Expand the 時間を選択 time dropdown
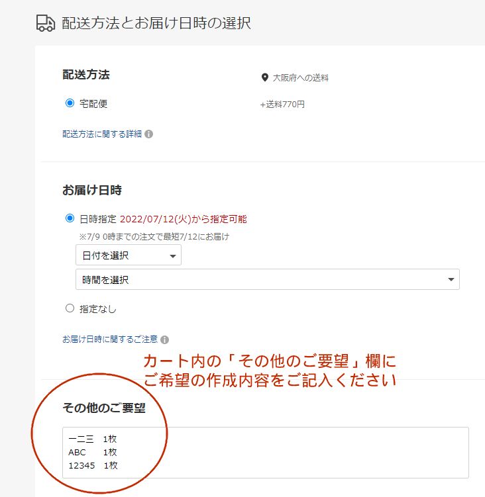Viewport: 485px width, 497px height. point(267,279)
